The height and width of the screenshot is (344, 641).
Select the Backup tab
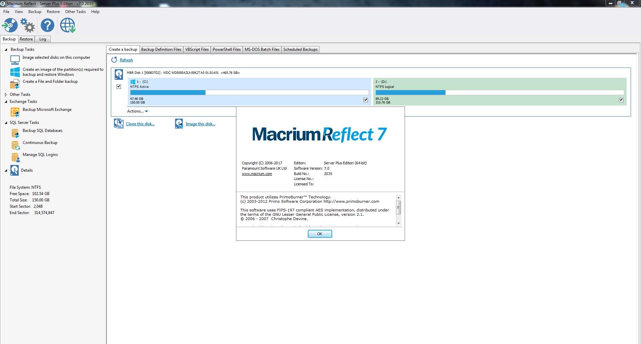point(9,39)
